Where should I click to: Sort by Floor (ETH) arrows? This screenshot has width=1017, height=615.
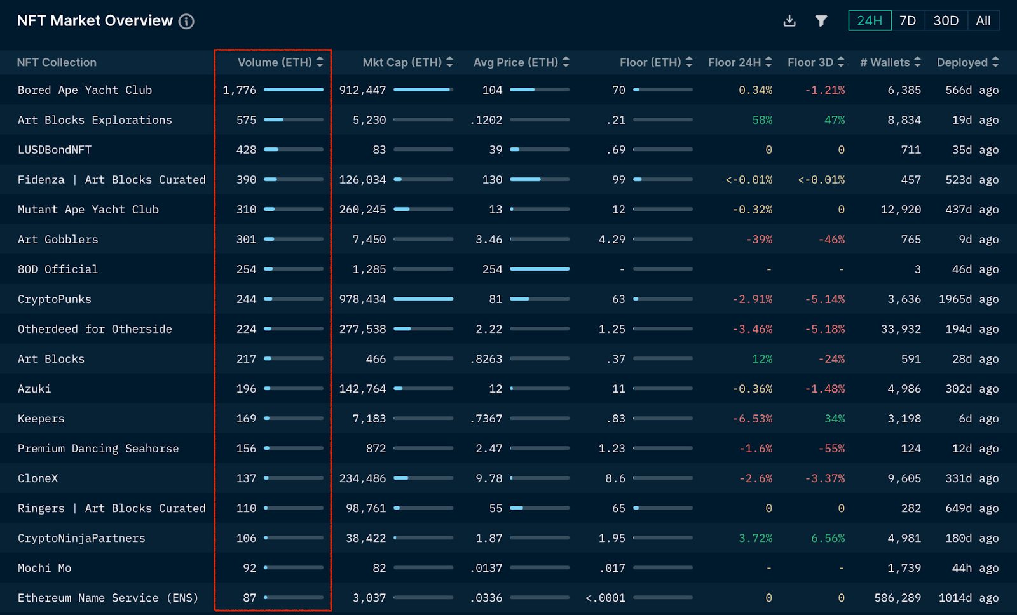point(689,62)
